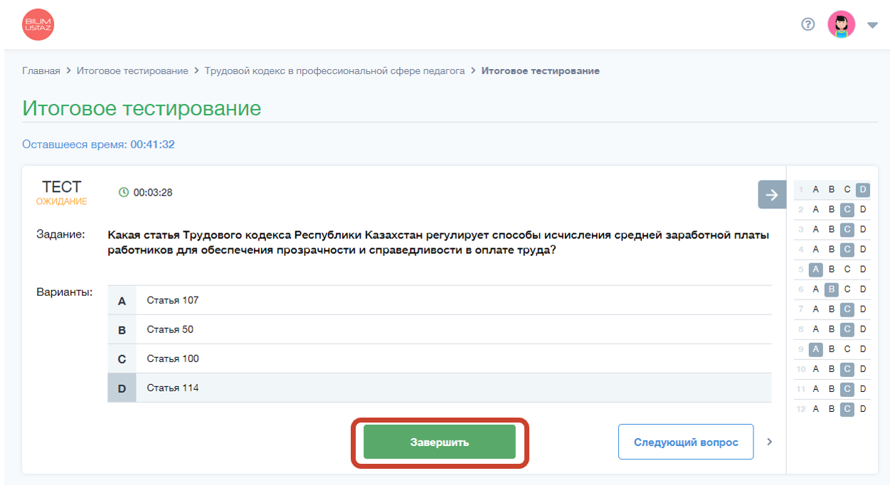The height and width of the screenshot is (488, 895).
Task: Go to Следующий вопрос
Action: pos(685,442)
